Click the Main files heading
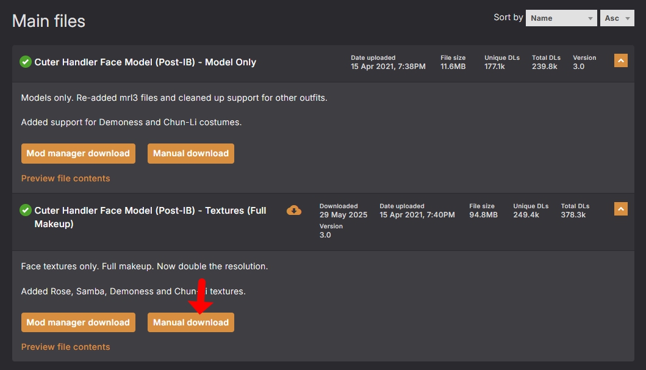 click(49, 21)
